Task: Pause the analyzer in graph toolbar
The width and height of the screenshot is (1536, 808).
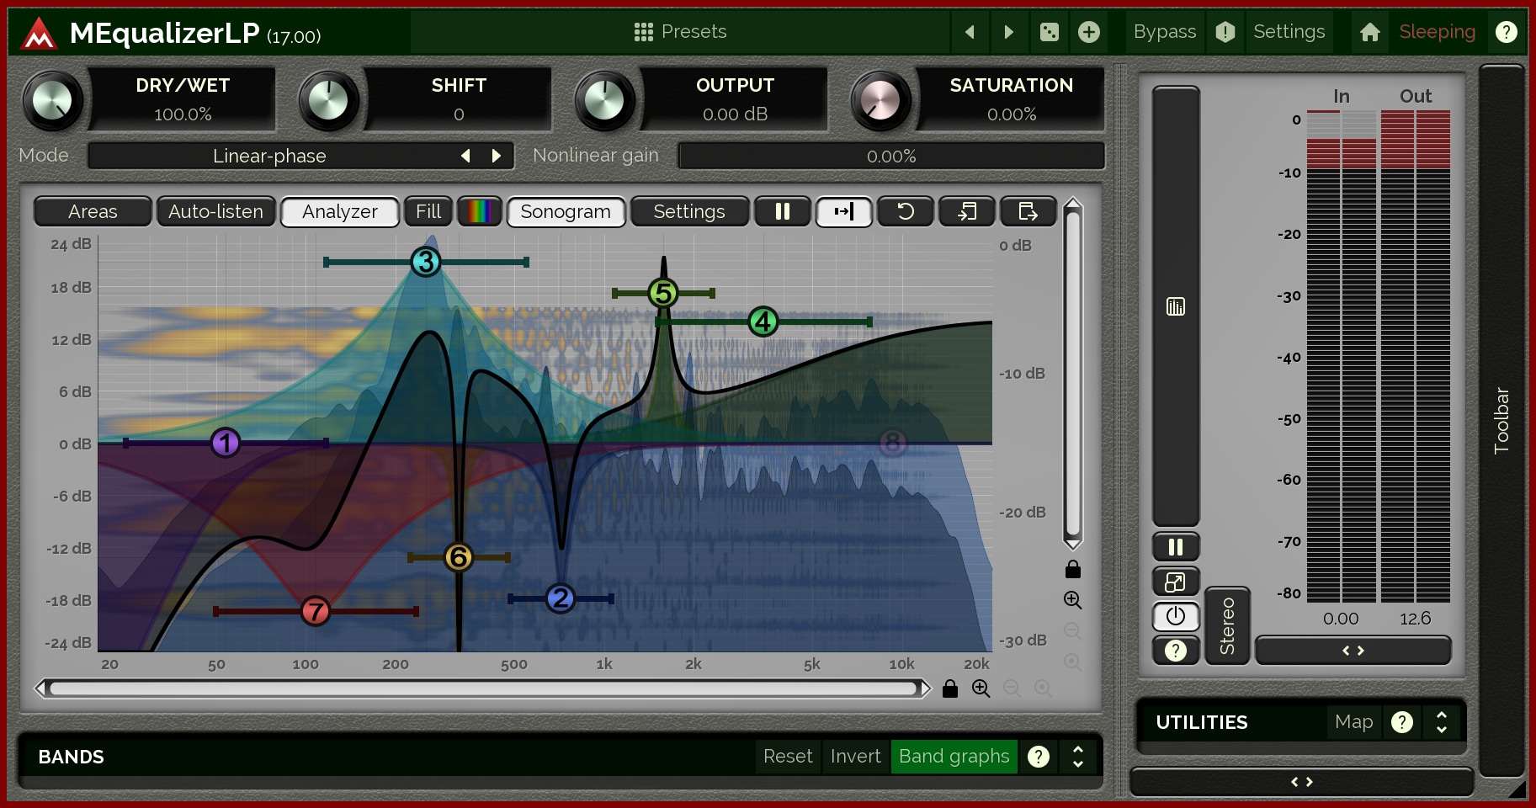Action: (782, 211)
